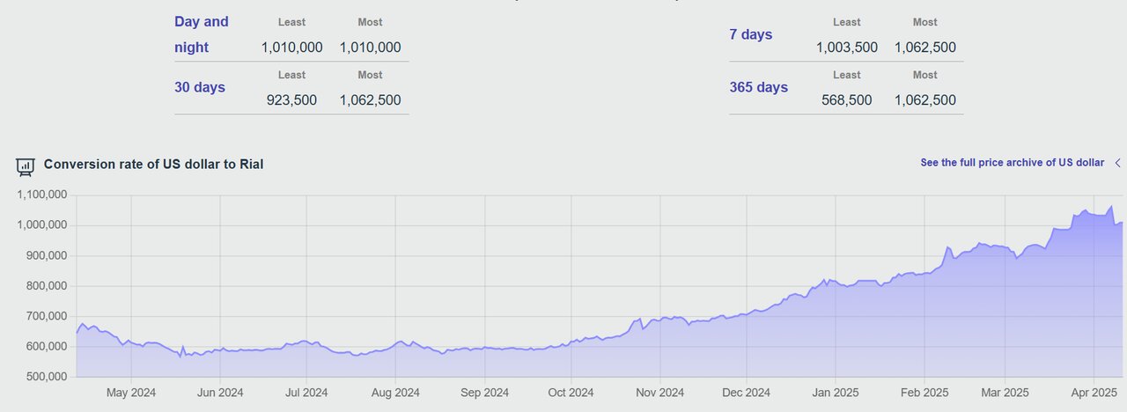
Task: Click the left chevron next to the price archive link
Action: (1117, 163)
